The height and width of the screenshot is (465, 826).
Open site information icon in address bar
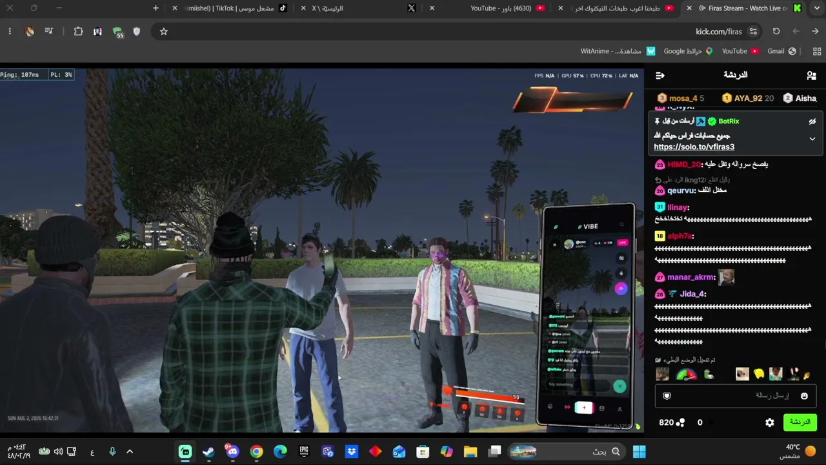[753, 32]
